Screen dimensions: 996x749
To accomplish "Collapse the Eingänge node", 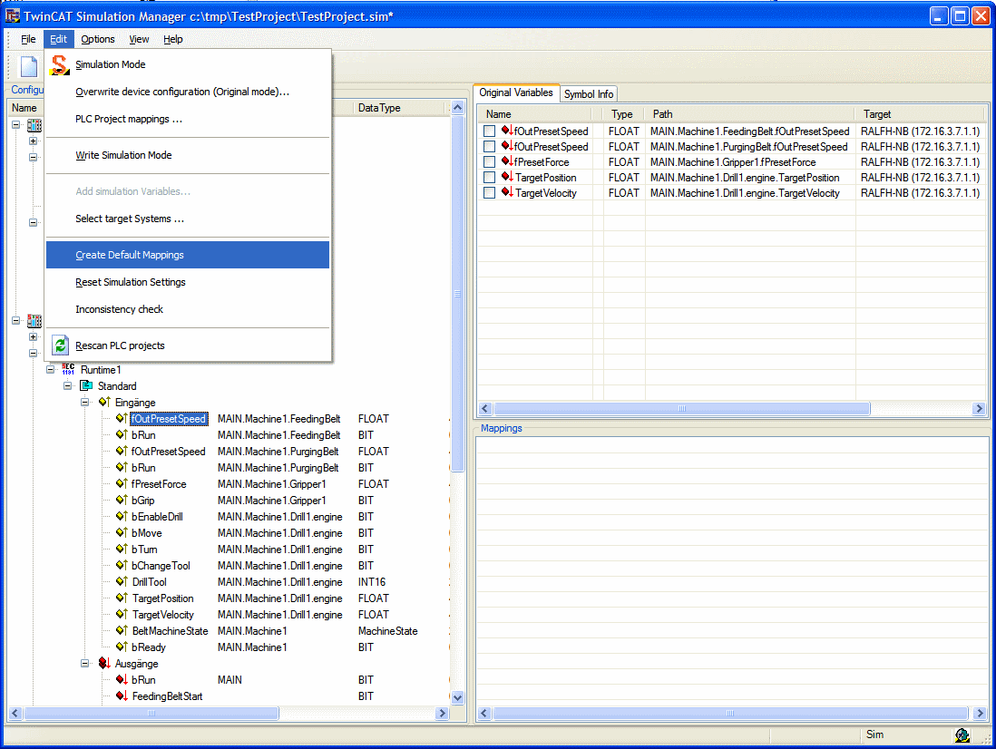I will point(84,403).
